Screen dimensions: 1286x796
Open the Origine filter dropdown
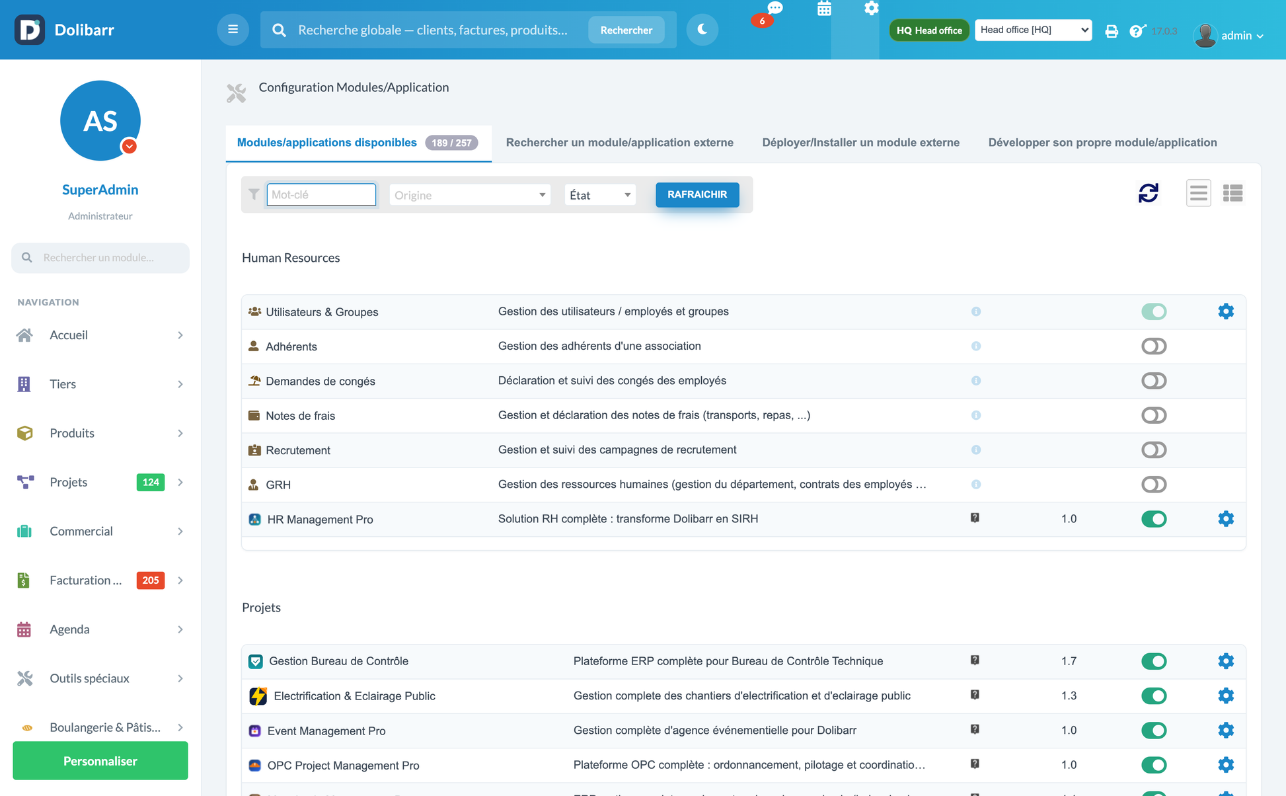coord(470,195)
